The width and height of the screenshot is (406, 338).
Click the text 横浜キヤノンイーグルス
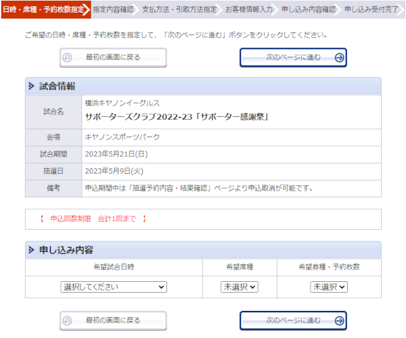122,103
